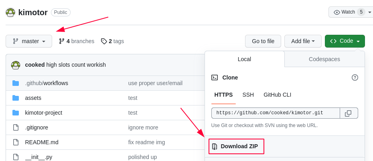This screenshot has width=373, height=161.
Task: View the 4 branches link
Action: coord(76,41)
